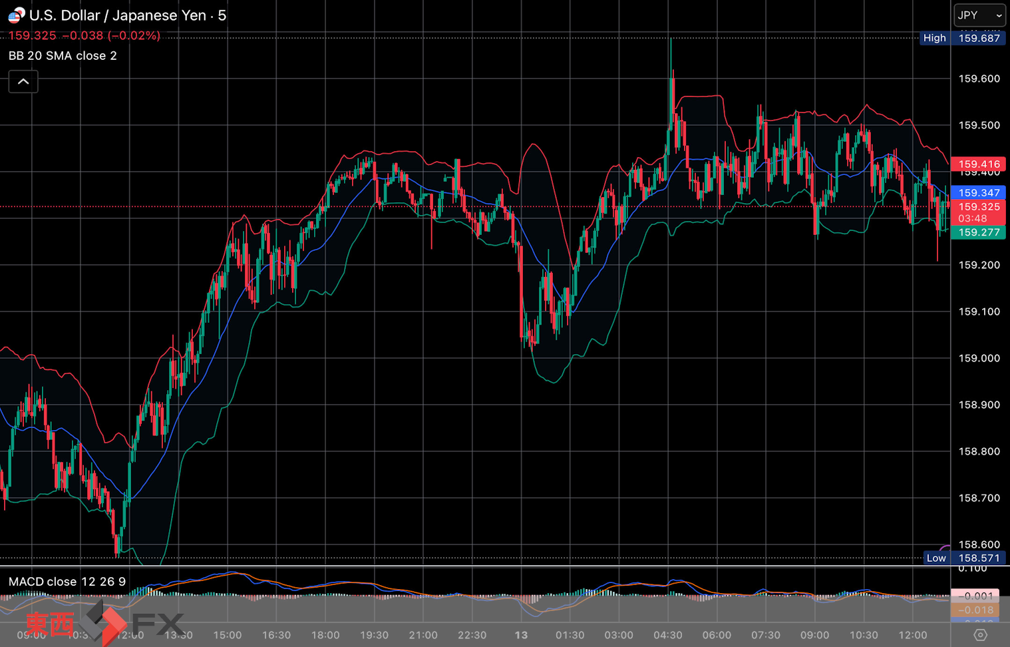Click the MACD close 12 26 9 legend
Screen dimensions: 1010x647
(x=67, y=582)
